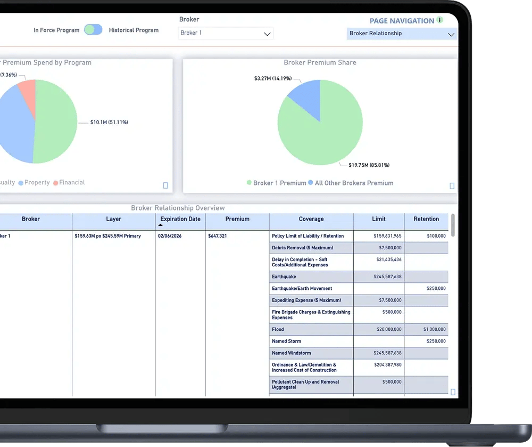Click the green Broker 1 Premium legend dot
Viewport: 532px width, 447px height.
[x=248, y=183]
